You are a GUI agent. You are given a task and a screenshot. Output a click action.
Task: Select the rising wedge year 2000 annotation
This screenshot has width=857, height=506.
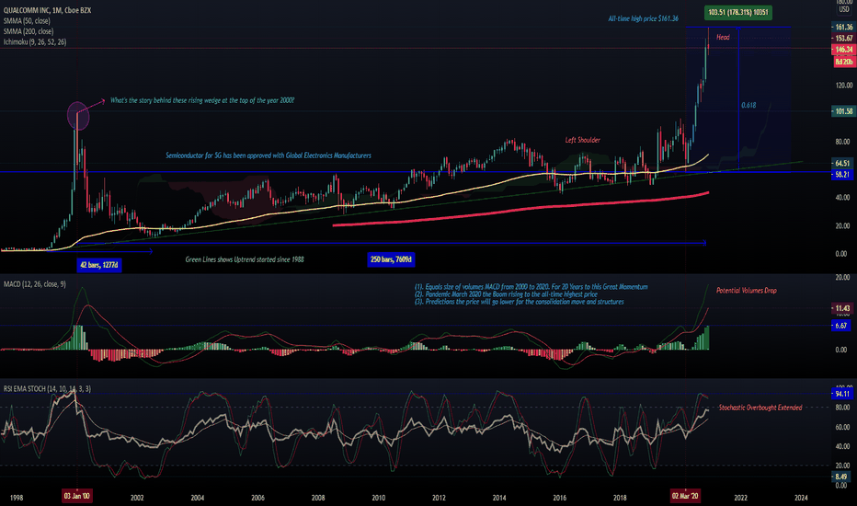click(202, 100)
